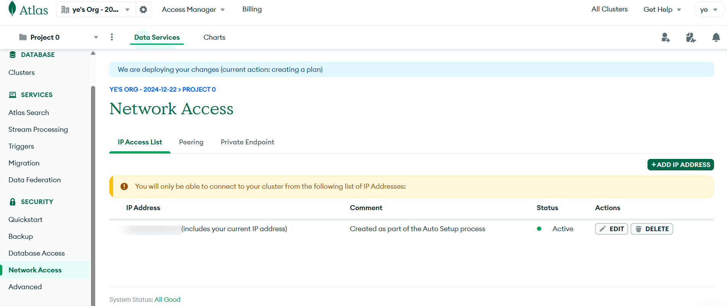This screenshot has height=306, width=727.
Task: Click the Security section lock icon
Action: [x=13, y=202]
